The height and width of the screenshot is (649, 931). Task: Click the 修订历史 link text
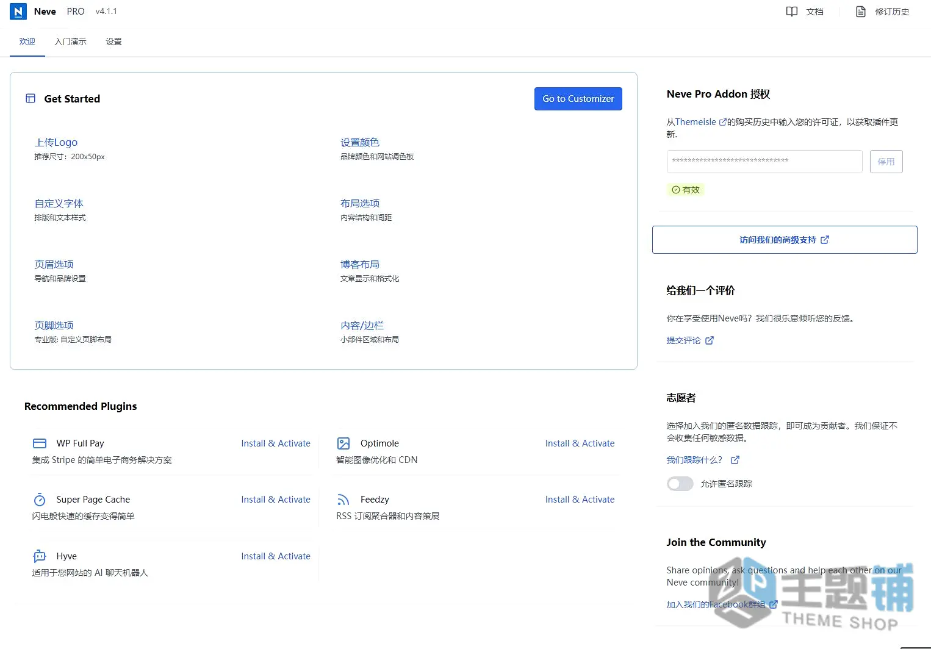click(x=892, y=12)
